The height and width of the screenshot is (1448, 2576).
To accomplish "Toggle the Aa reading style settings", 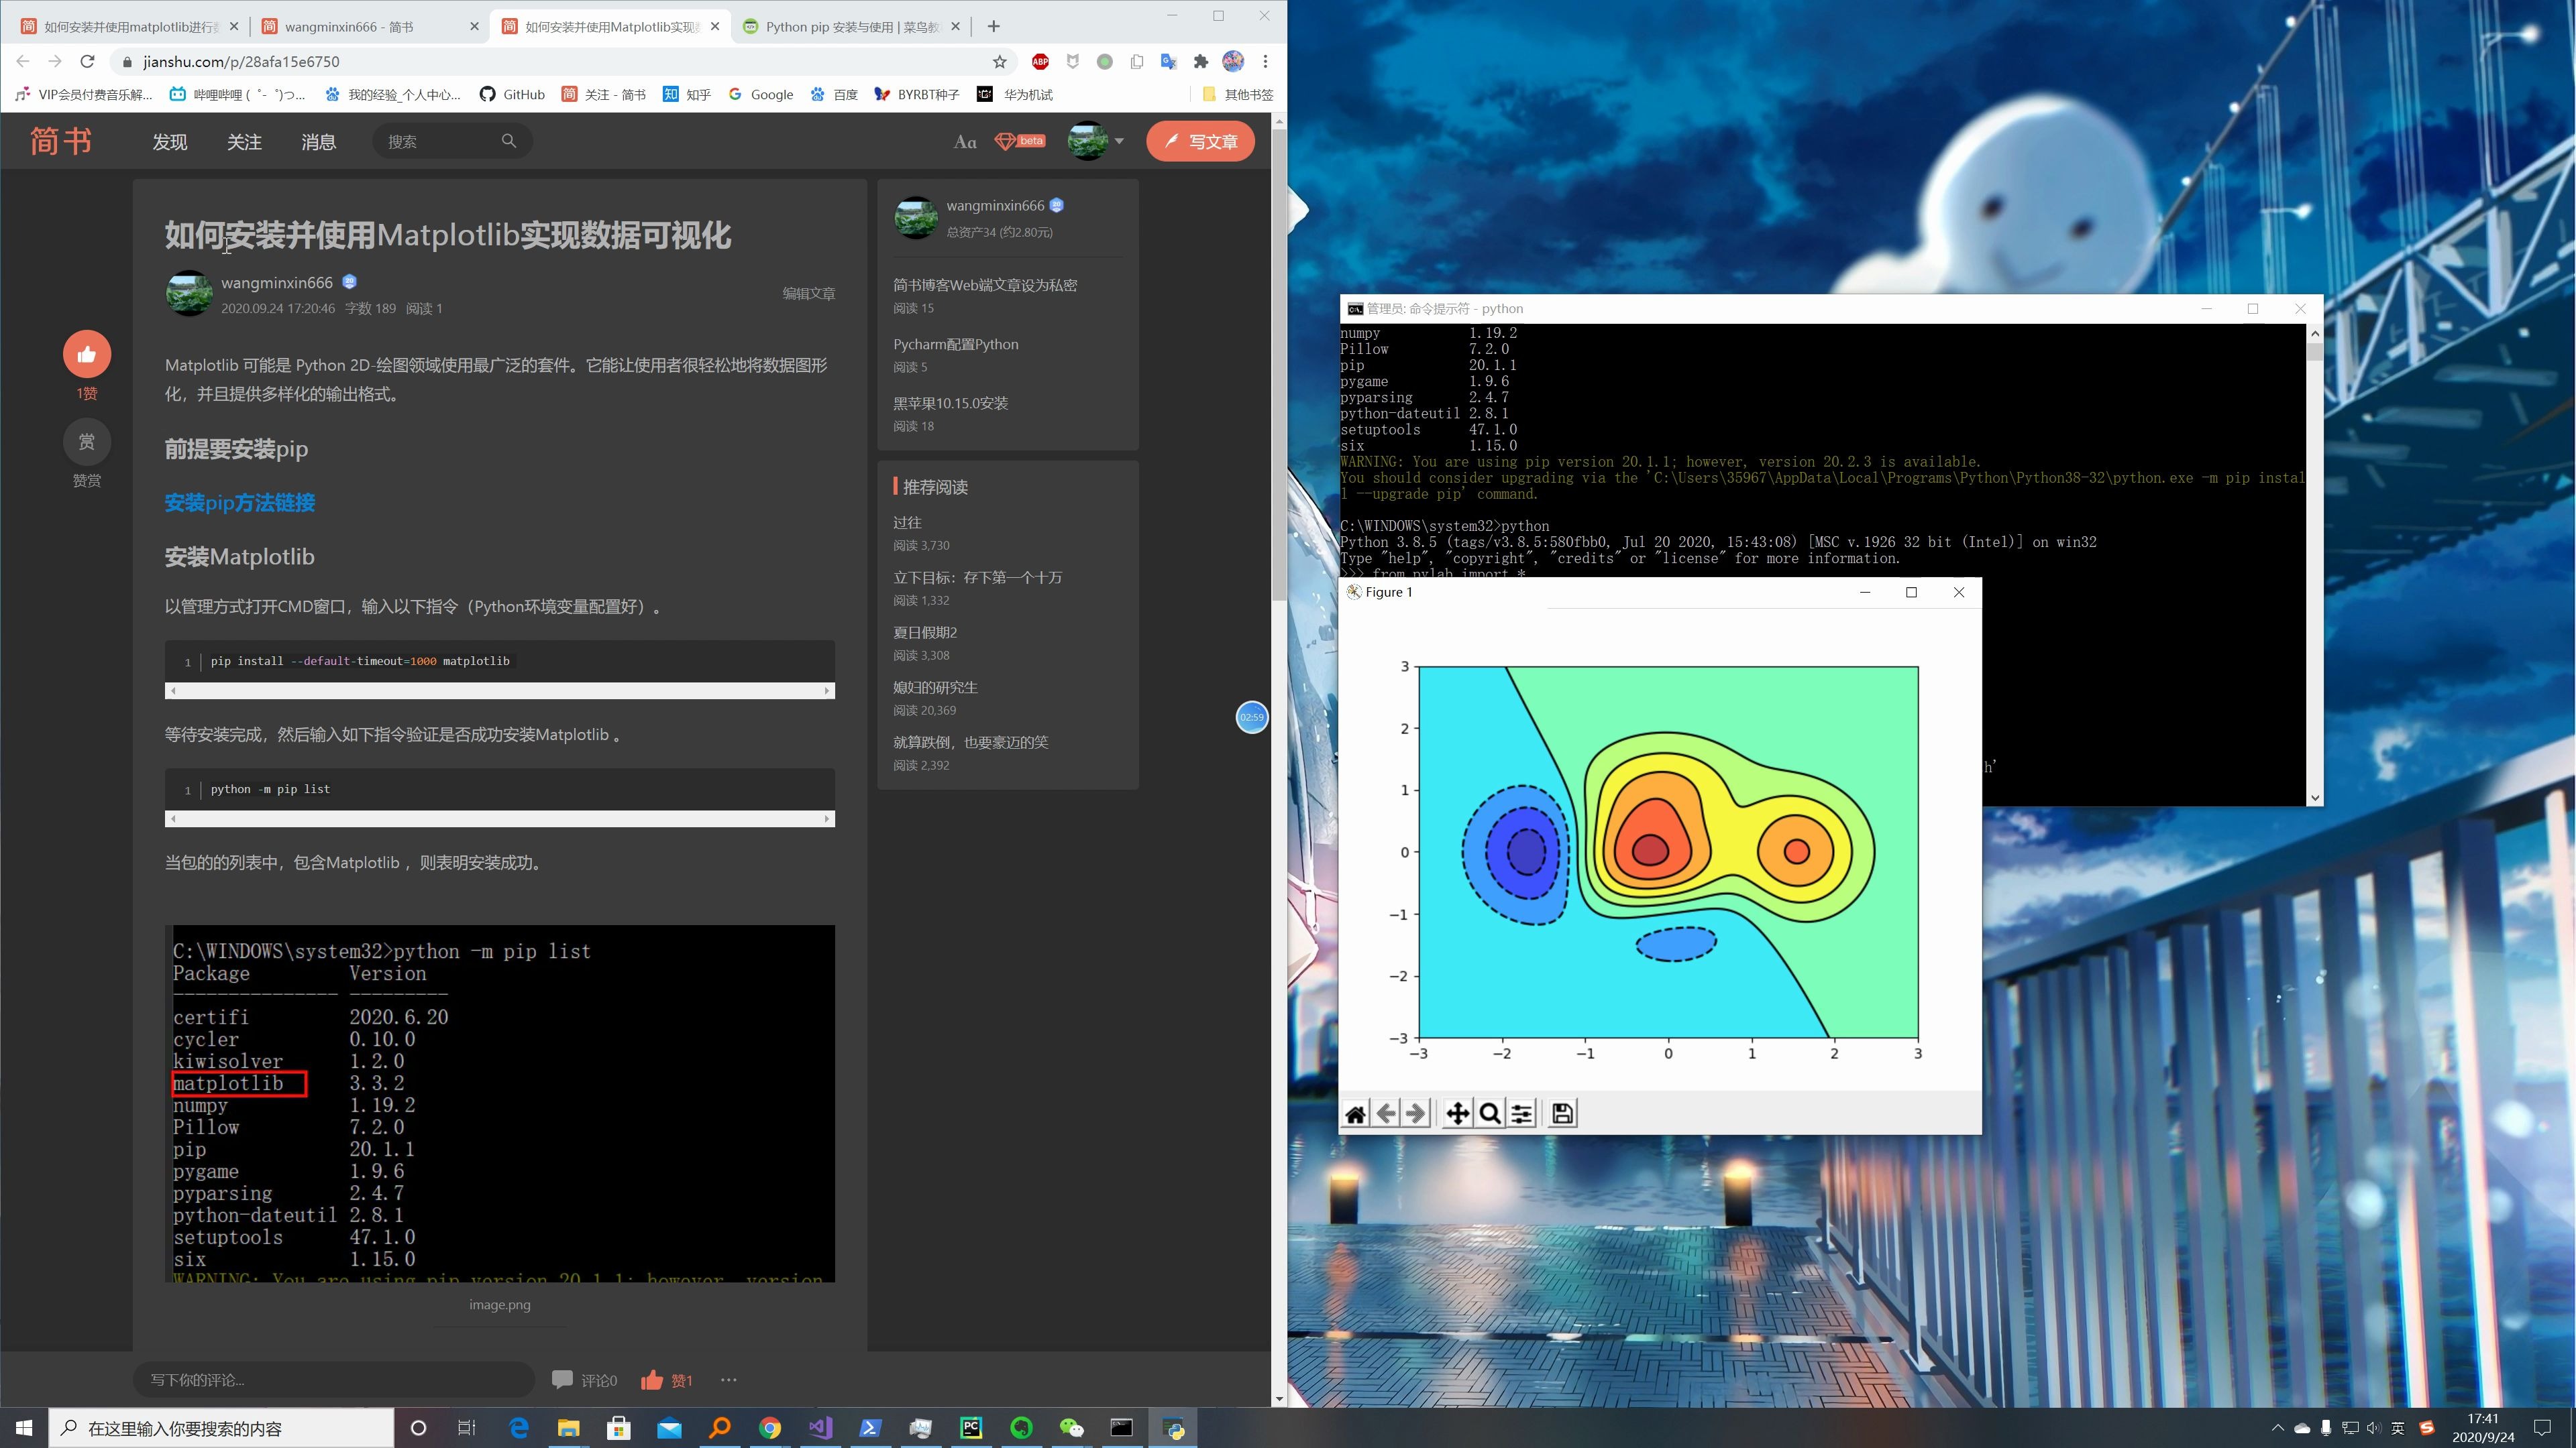I will (x=964, y=142).
